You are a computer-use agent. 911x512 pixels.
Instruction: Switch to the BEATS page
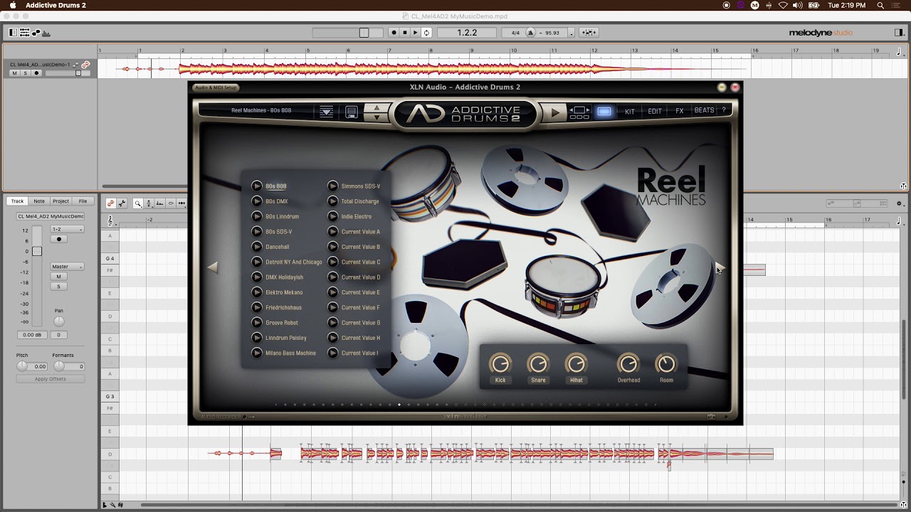(x=704, y=111)
